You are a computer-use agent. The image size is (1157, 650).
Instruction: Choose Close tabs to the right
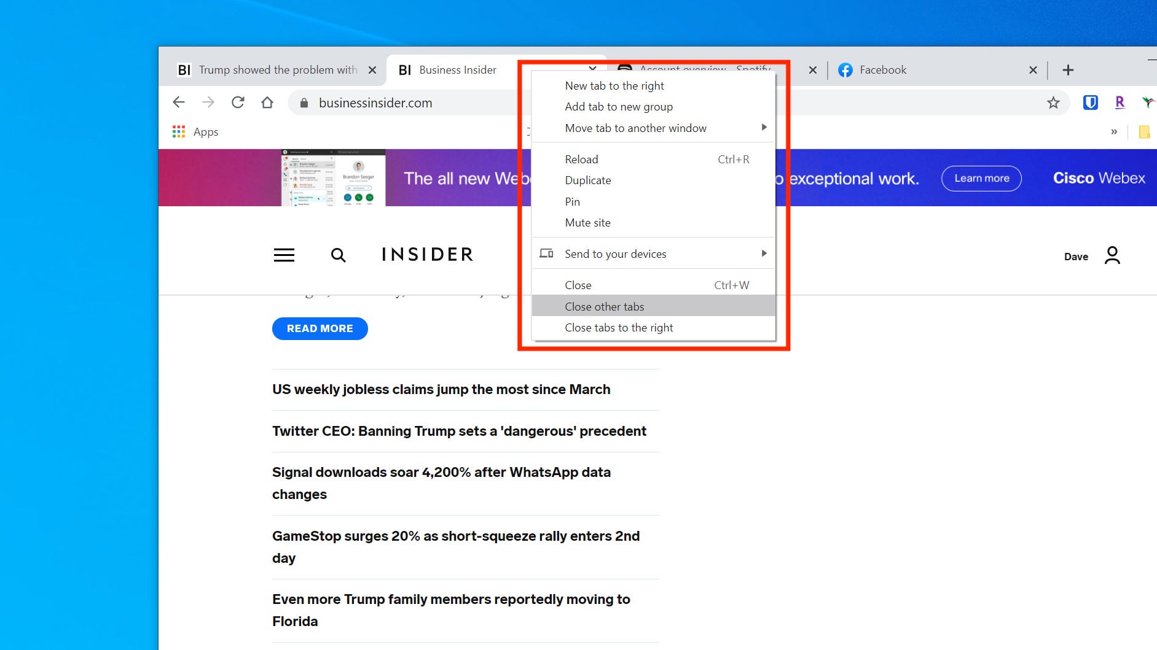[653, 328]
